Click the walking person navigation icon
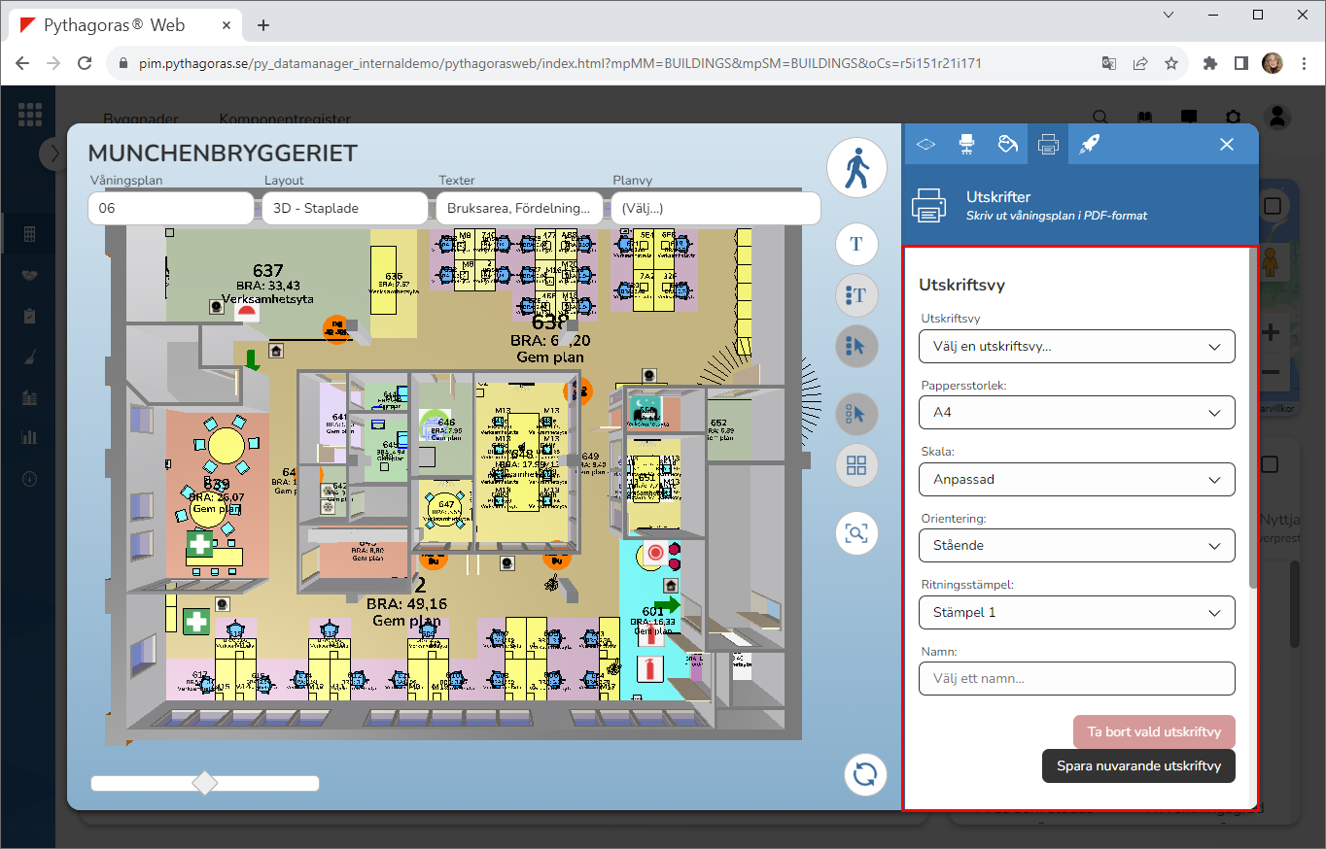Image resolution: width=1326 pixels, height=849 pixels. coord(856,169)
